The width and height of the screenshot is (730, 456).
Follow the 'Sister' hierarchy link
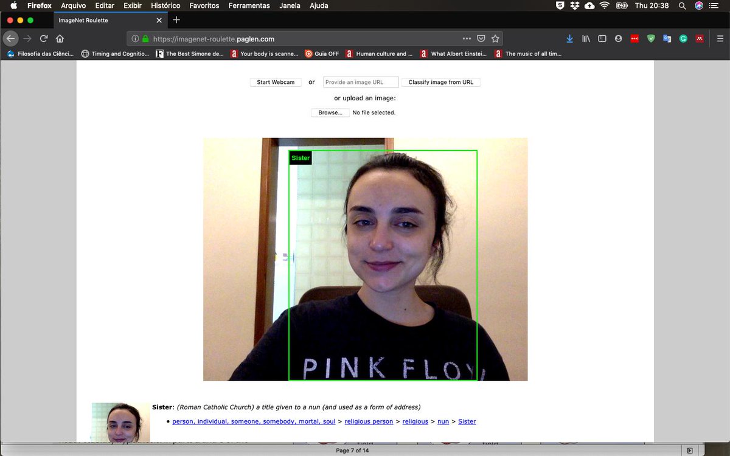click(467, 421)
